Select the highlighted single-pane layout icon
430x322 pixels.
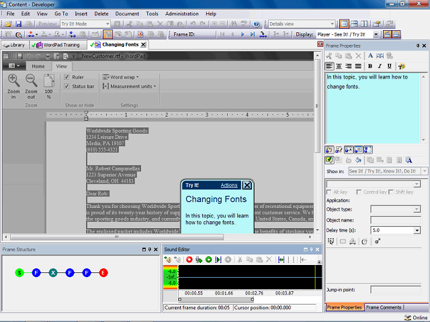344,24
